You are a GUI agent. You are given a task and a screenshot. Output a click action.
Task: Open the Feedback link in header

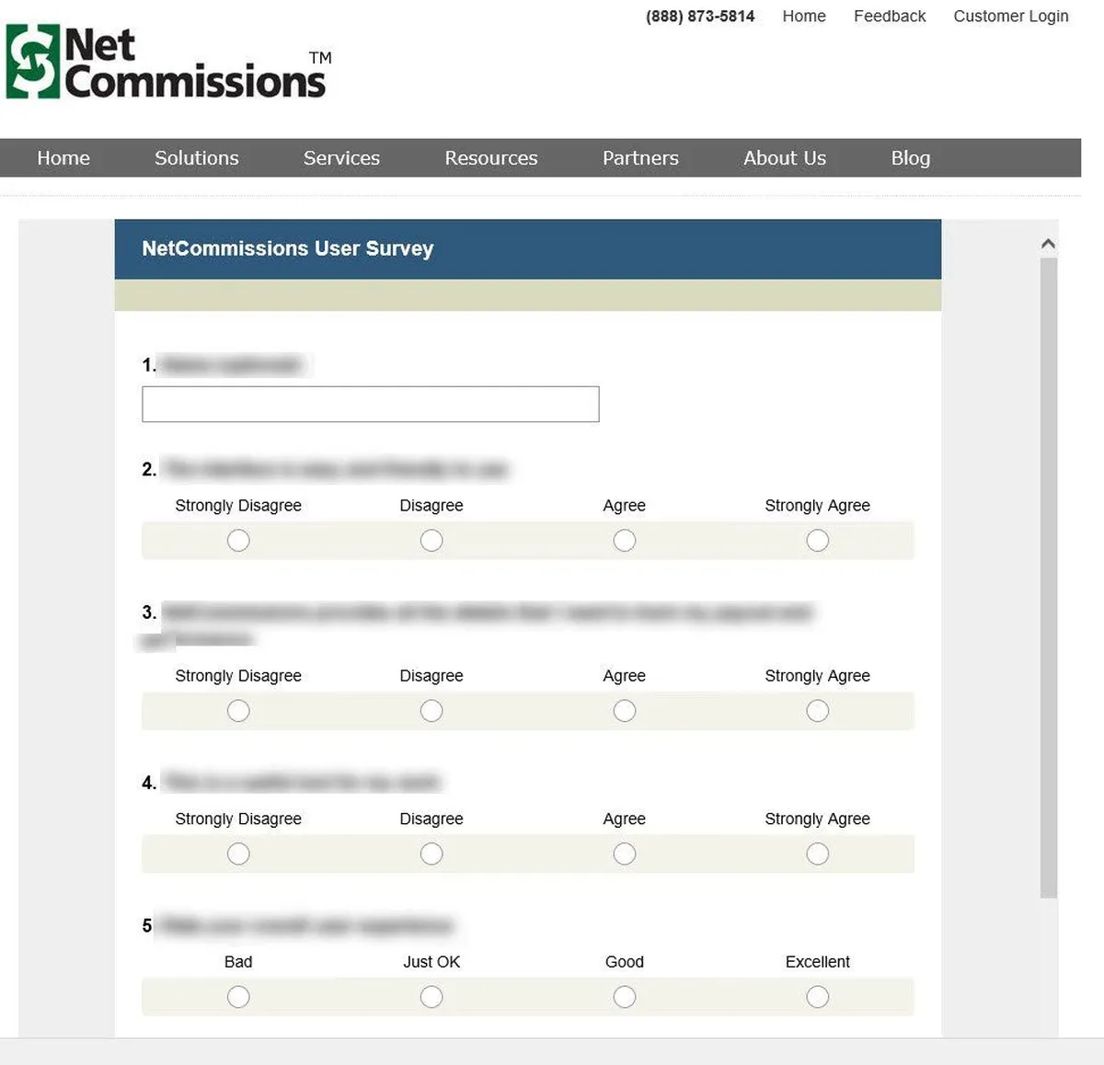click(889, 17)
